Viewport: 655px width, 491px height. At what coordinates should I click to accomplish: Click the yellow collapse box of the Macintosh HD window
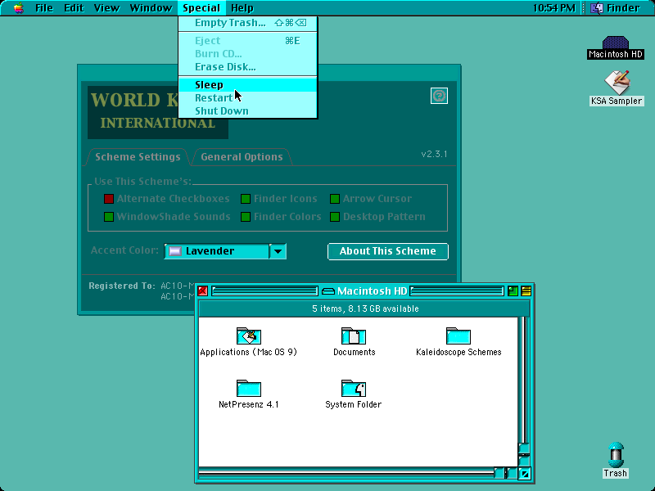pyautogui.click(x=526, y=291)
